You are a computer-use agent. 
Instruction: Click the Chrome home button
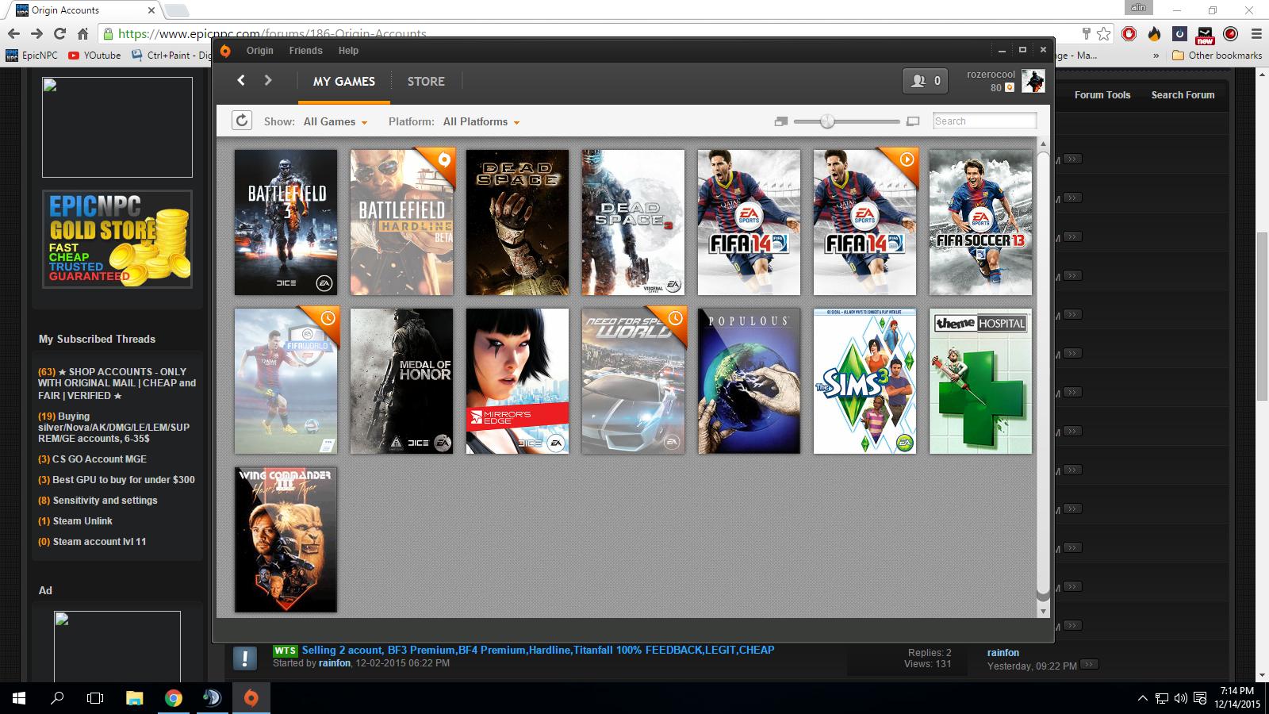click(x=82, y=33)
